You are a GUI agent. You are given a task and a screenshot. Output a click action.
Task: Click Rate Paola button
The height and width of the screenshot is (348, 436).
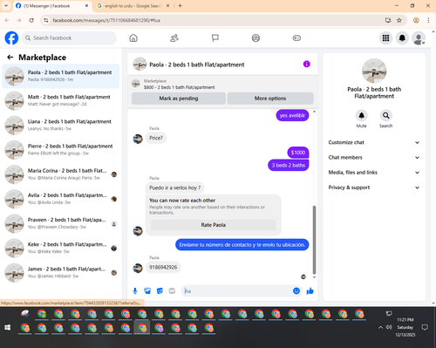click(x=214, y=225)
